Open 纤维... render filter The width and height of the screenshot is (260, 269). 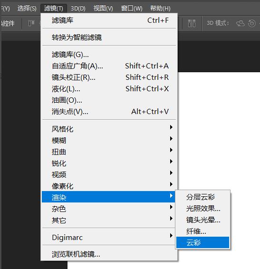(x=202, y=231)
